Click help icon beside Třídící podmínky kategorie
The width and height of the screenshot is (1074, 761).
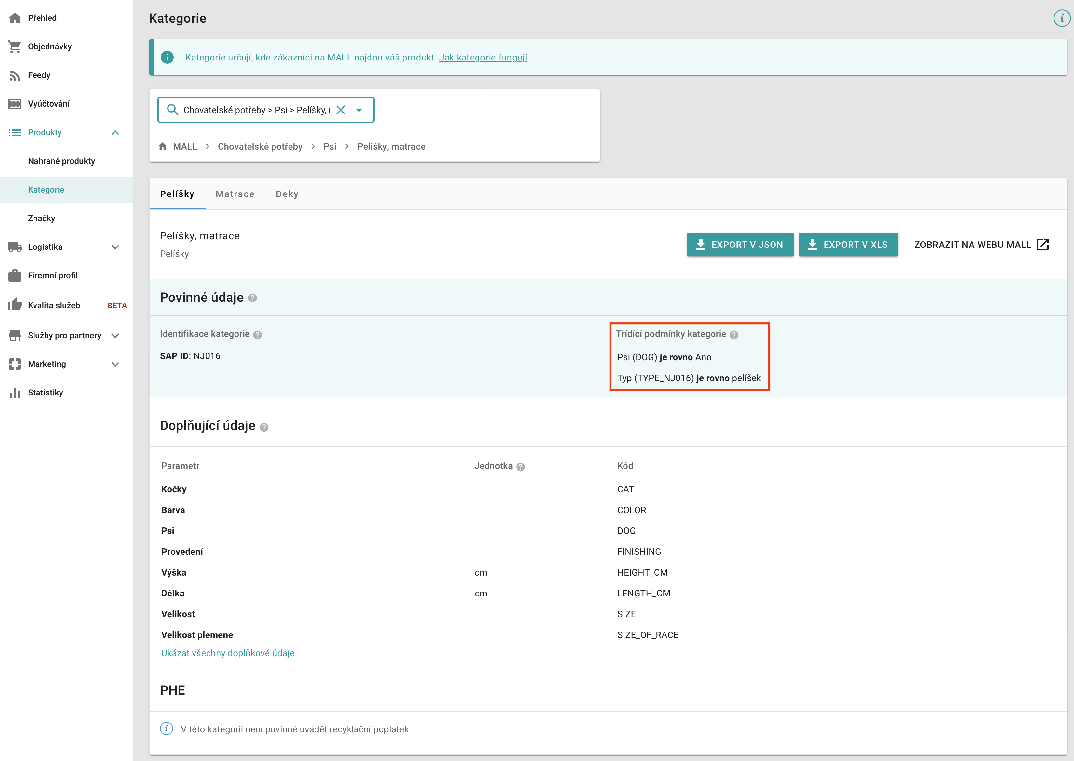734,335
